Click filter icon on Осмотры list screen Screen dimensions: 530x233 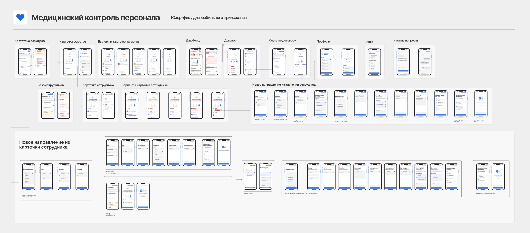click(29, 53)
